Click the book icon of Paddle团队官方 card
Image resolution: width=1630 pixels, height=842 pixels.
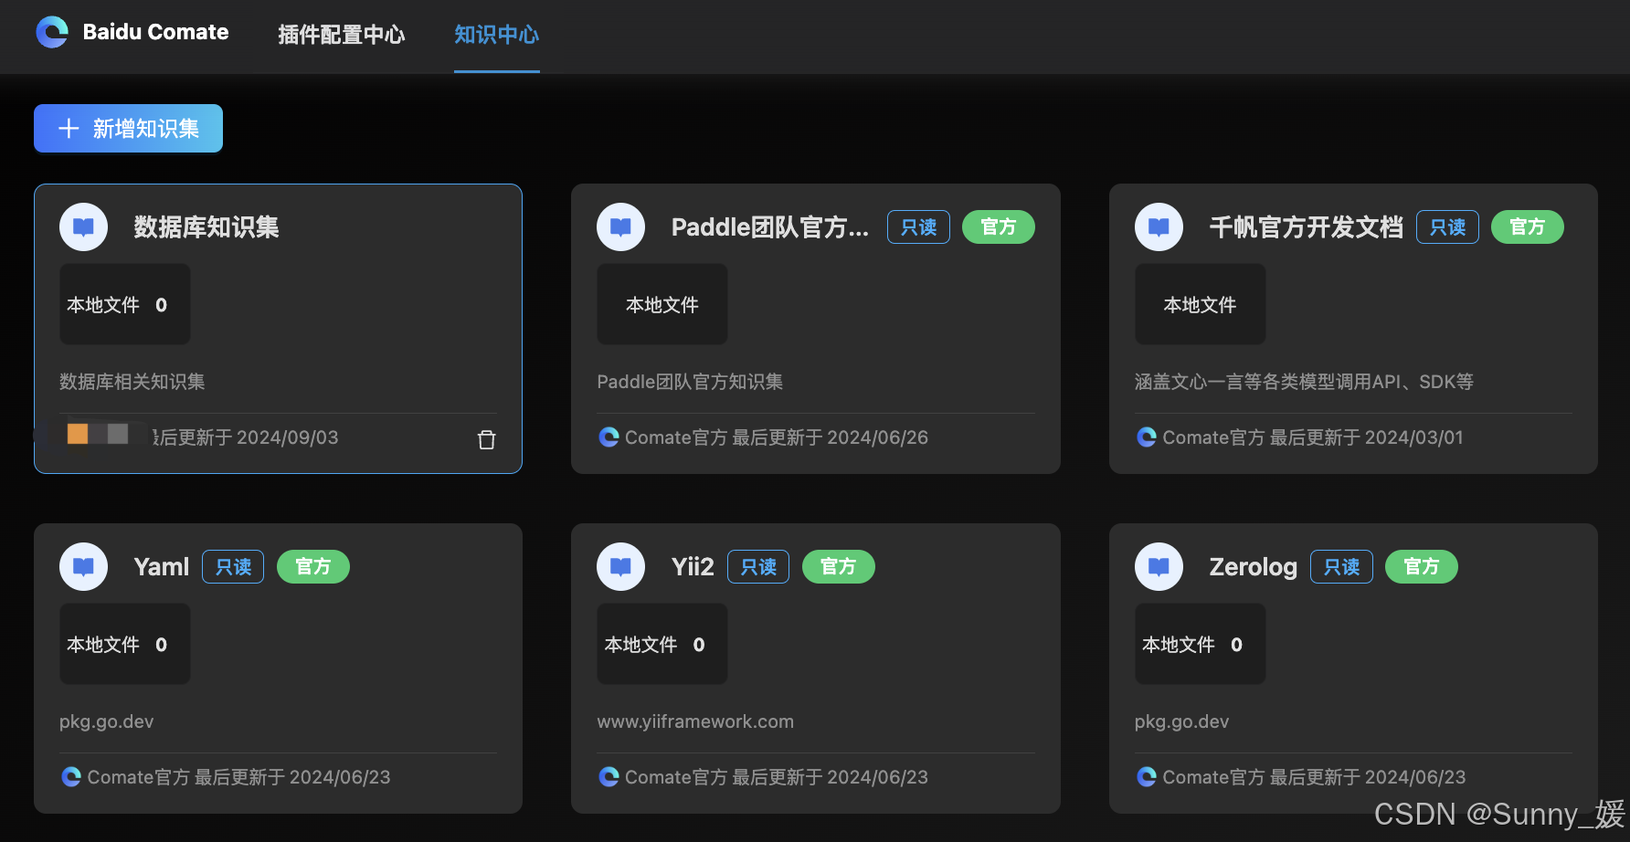pyautogui.click(x=620, y=226)
